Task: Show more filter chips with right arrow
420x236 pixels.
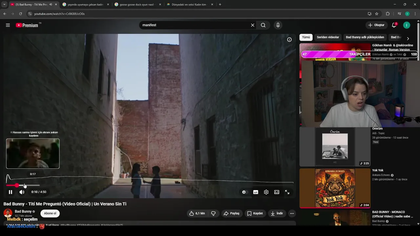Action: 408,38
